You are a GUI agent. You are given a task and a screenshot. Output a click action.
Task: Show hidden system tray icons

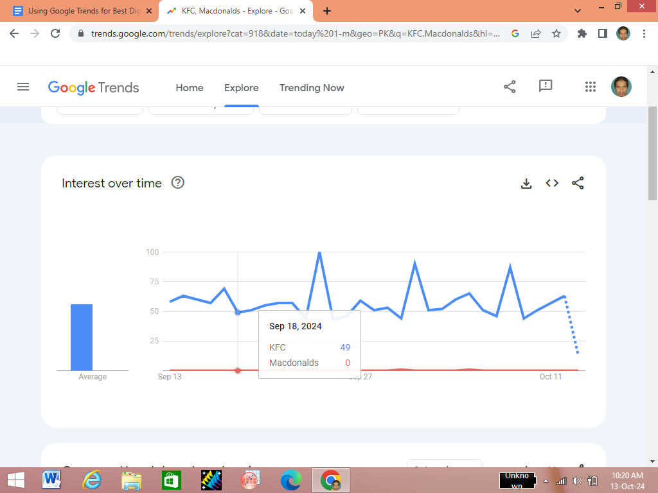point(546,481)
